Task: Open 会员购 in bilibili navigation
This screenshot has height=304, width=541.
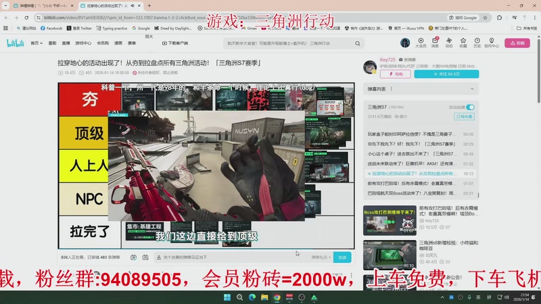Action: coord(103,43)
